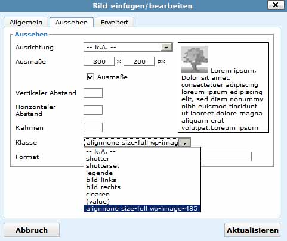Click the 'Klasse' label
Screen dimensions: 287x241
(x=26, y=142)
